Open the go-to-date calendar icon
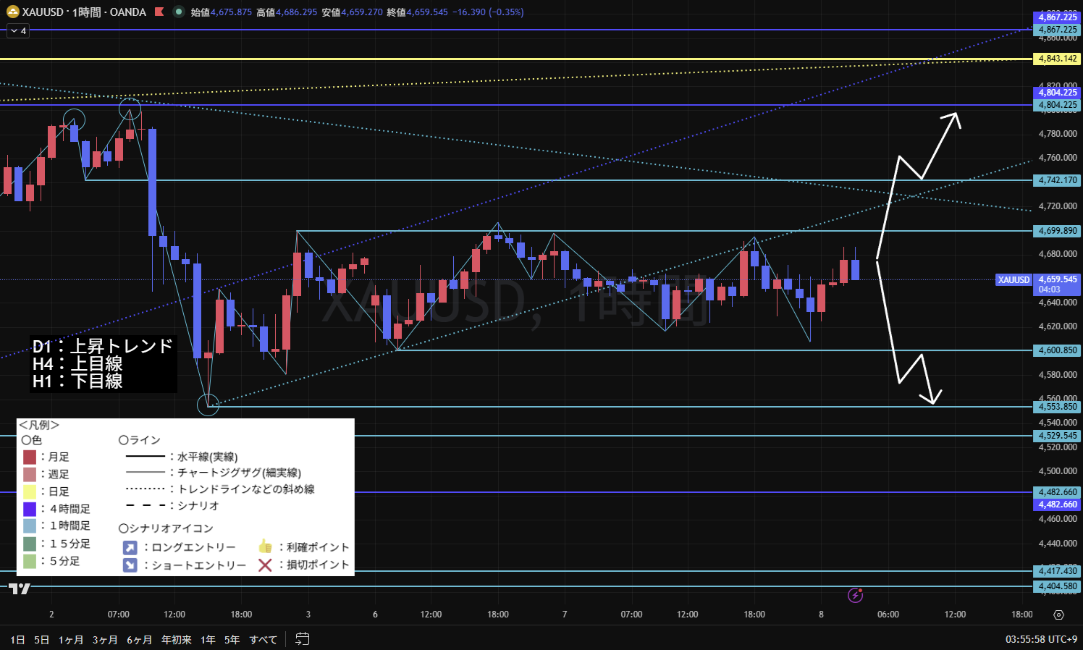Screen dimensions: 1083x650 coord(303,639)
